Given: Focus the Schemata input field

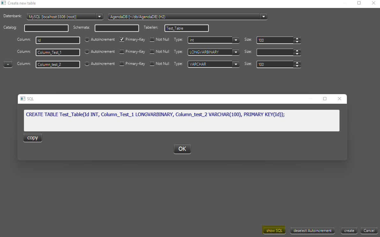Looking at the screenshot, I should pyautogui.click(x=117, y=28).
